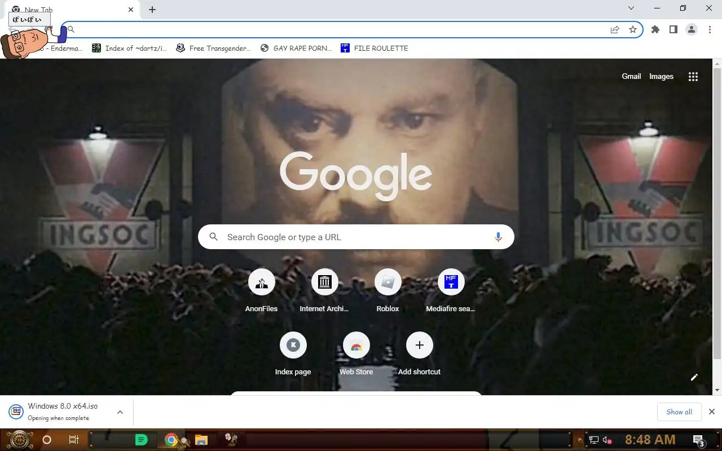The image size is (722, 451).
Task: Open Cortana circle on the taskbar
Action: 47,440
